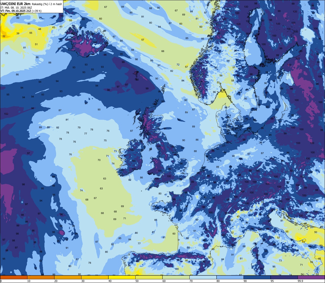Click the golden 30–40 legend swatch
This screenshot has height=283, width=325.
(x=95, y=277)
